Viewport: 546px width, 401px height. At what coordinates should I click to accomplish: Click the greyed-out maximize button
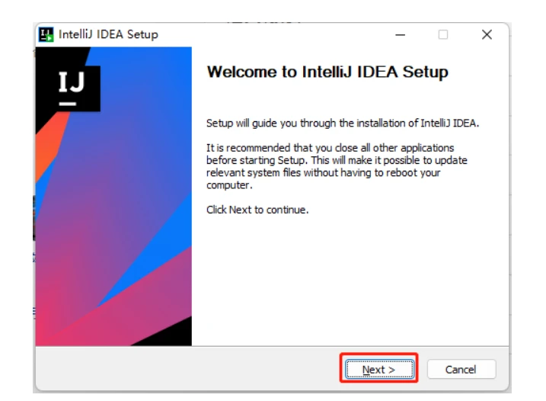coord(443,35)
